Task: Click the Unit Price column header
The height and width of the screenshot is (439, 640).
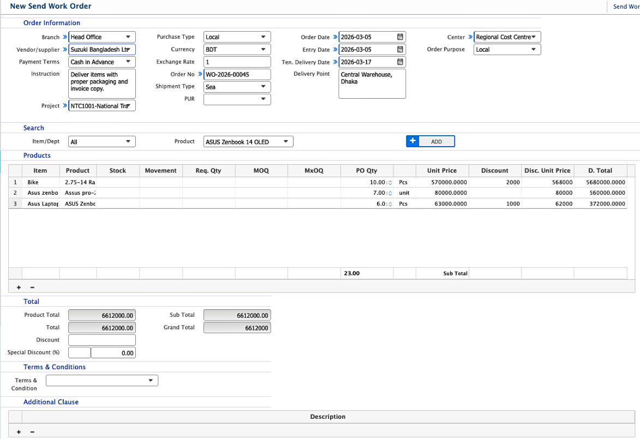Action: tap(442, 171)
